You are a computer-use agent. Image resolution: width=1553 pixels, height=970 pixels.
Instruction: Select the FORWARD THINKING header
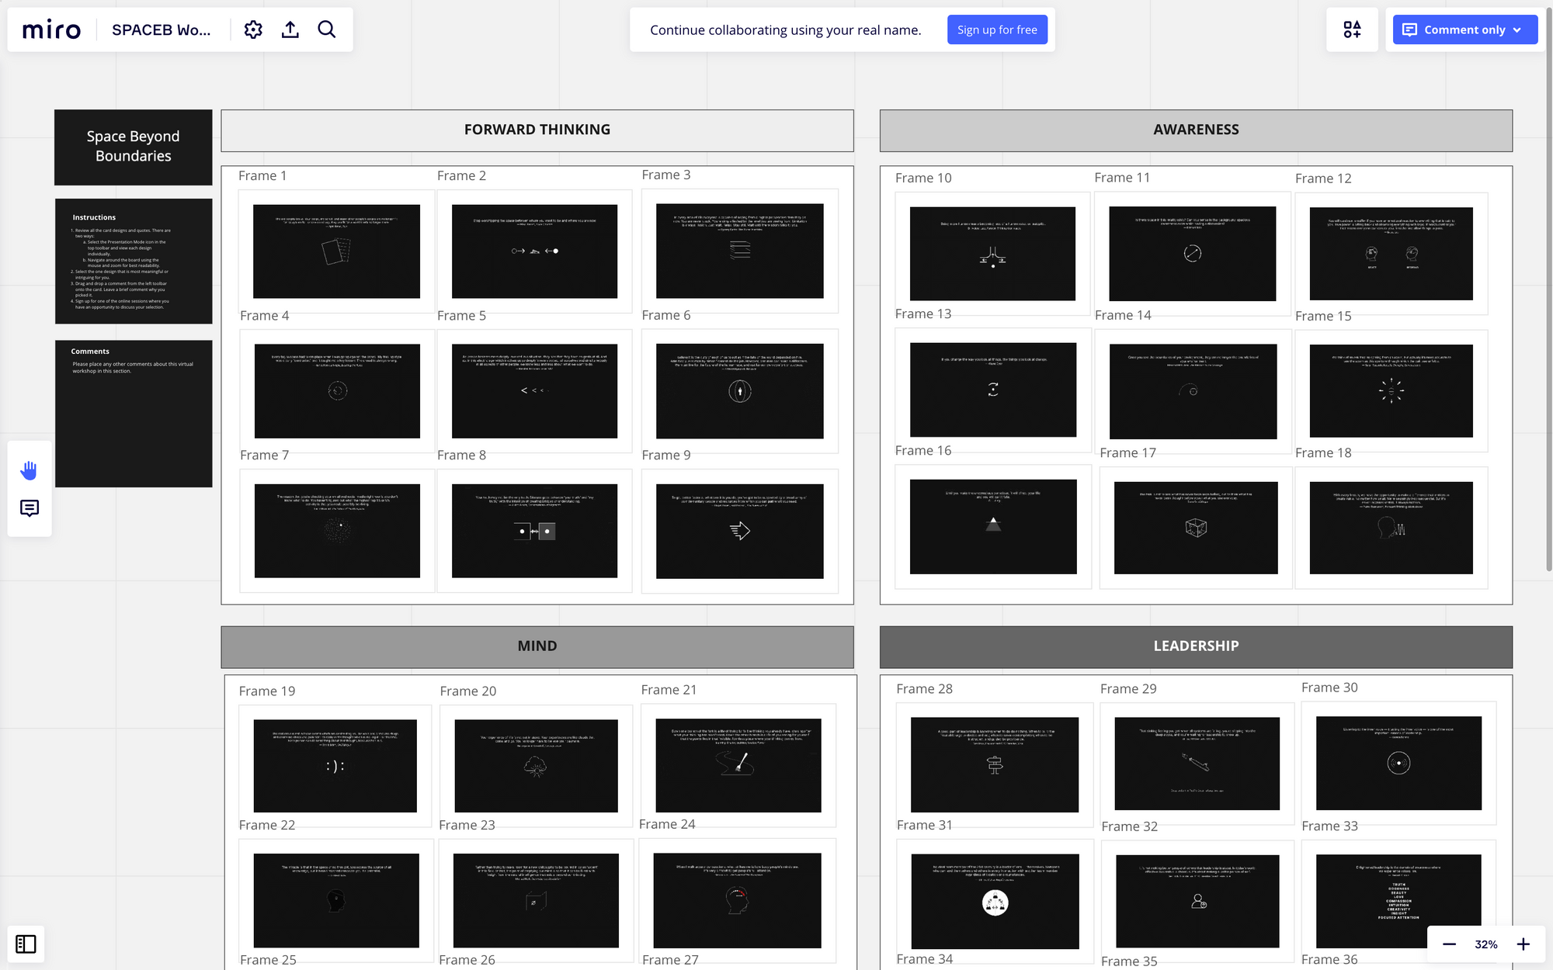[x=537, y=130]
